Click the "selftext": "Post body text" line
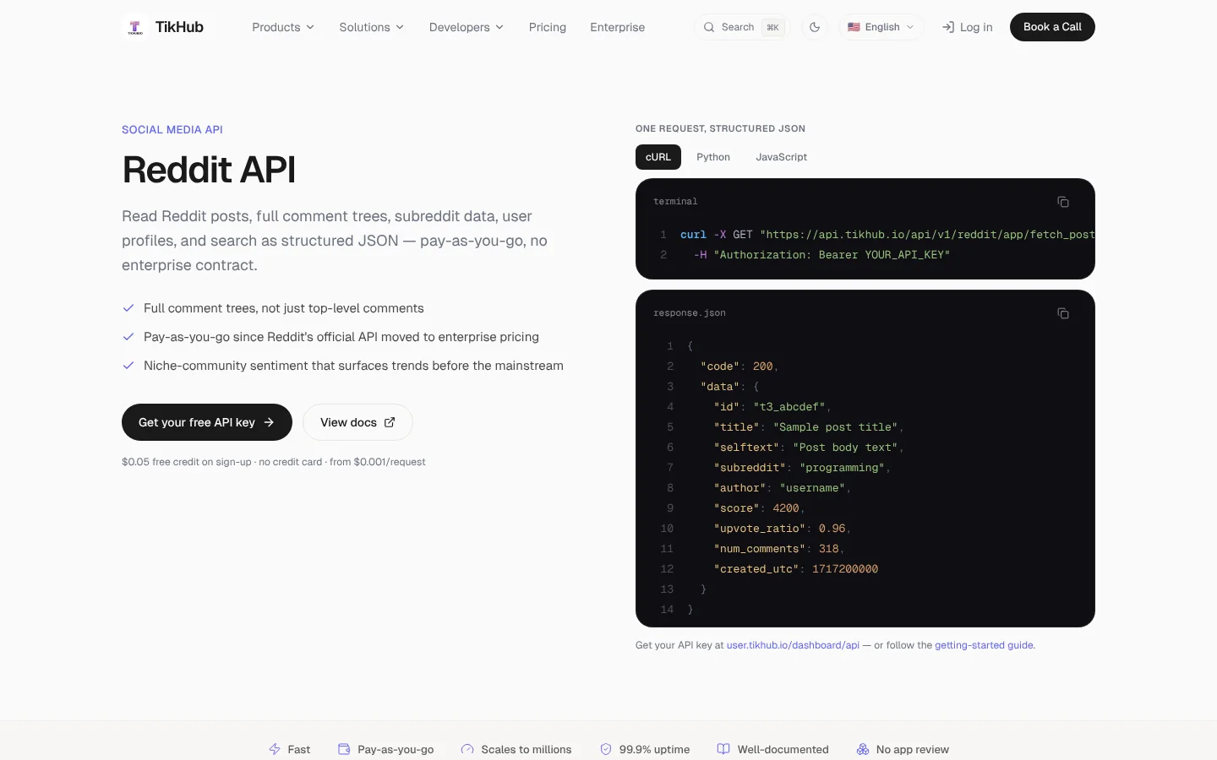The width and height of the screenshot is (1217, 760). [x=809, y=448]
